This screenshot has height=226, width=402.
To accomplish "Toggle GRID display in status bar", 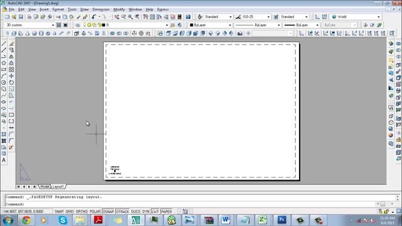I will coord(70,212).
